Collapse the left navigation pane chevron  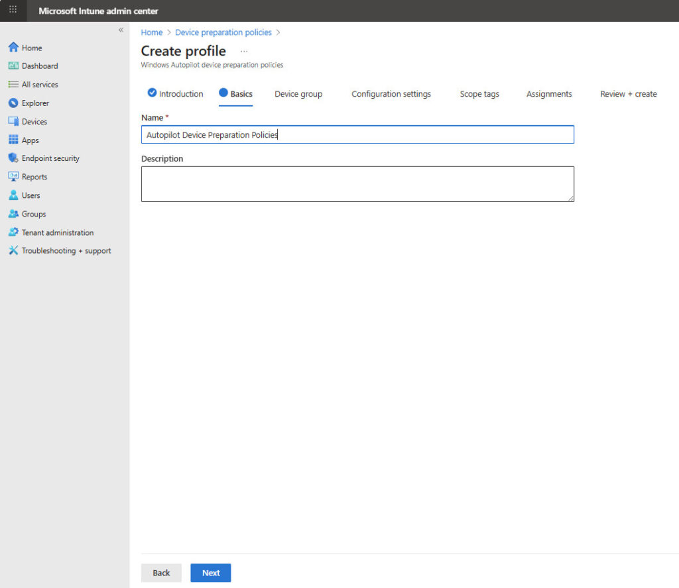click(x=121, y=30)
